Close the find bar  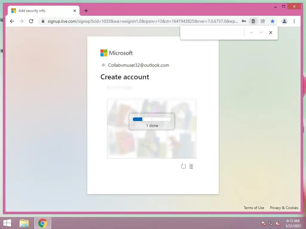(x=271, y=33)
